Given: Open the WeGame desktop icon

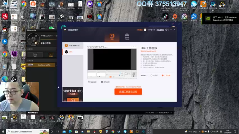Looking at the screenshot, I should tap(222, 5).
